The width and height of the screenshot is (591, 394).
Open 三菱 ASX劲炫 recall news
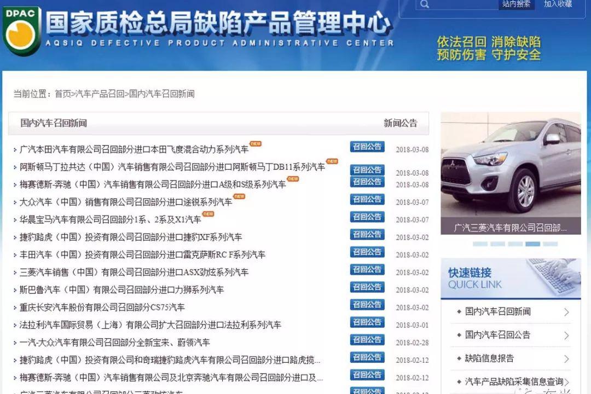[x=134, y=272]
